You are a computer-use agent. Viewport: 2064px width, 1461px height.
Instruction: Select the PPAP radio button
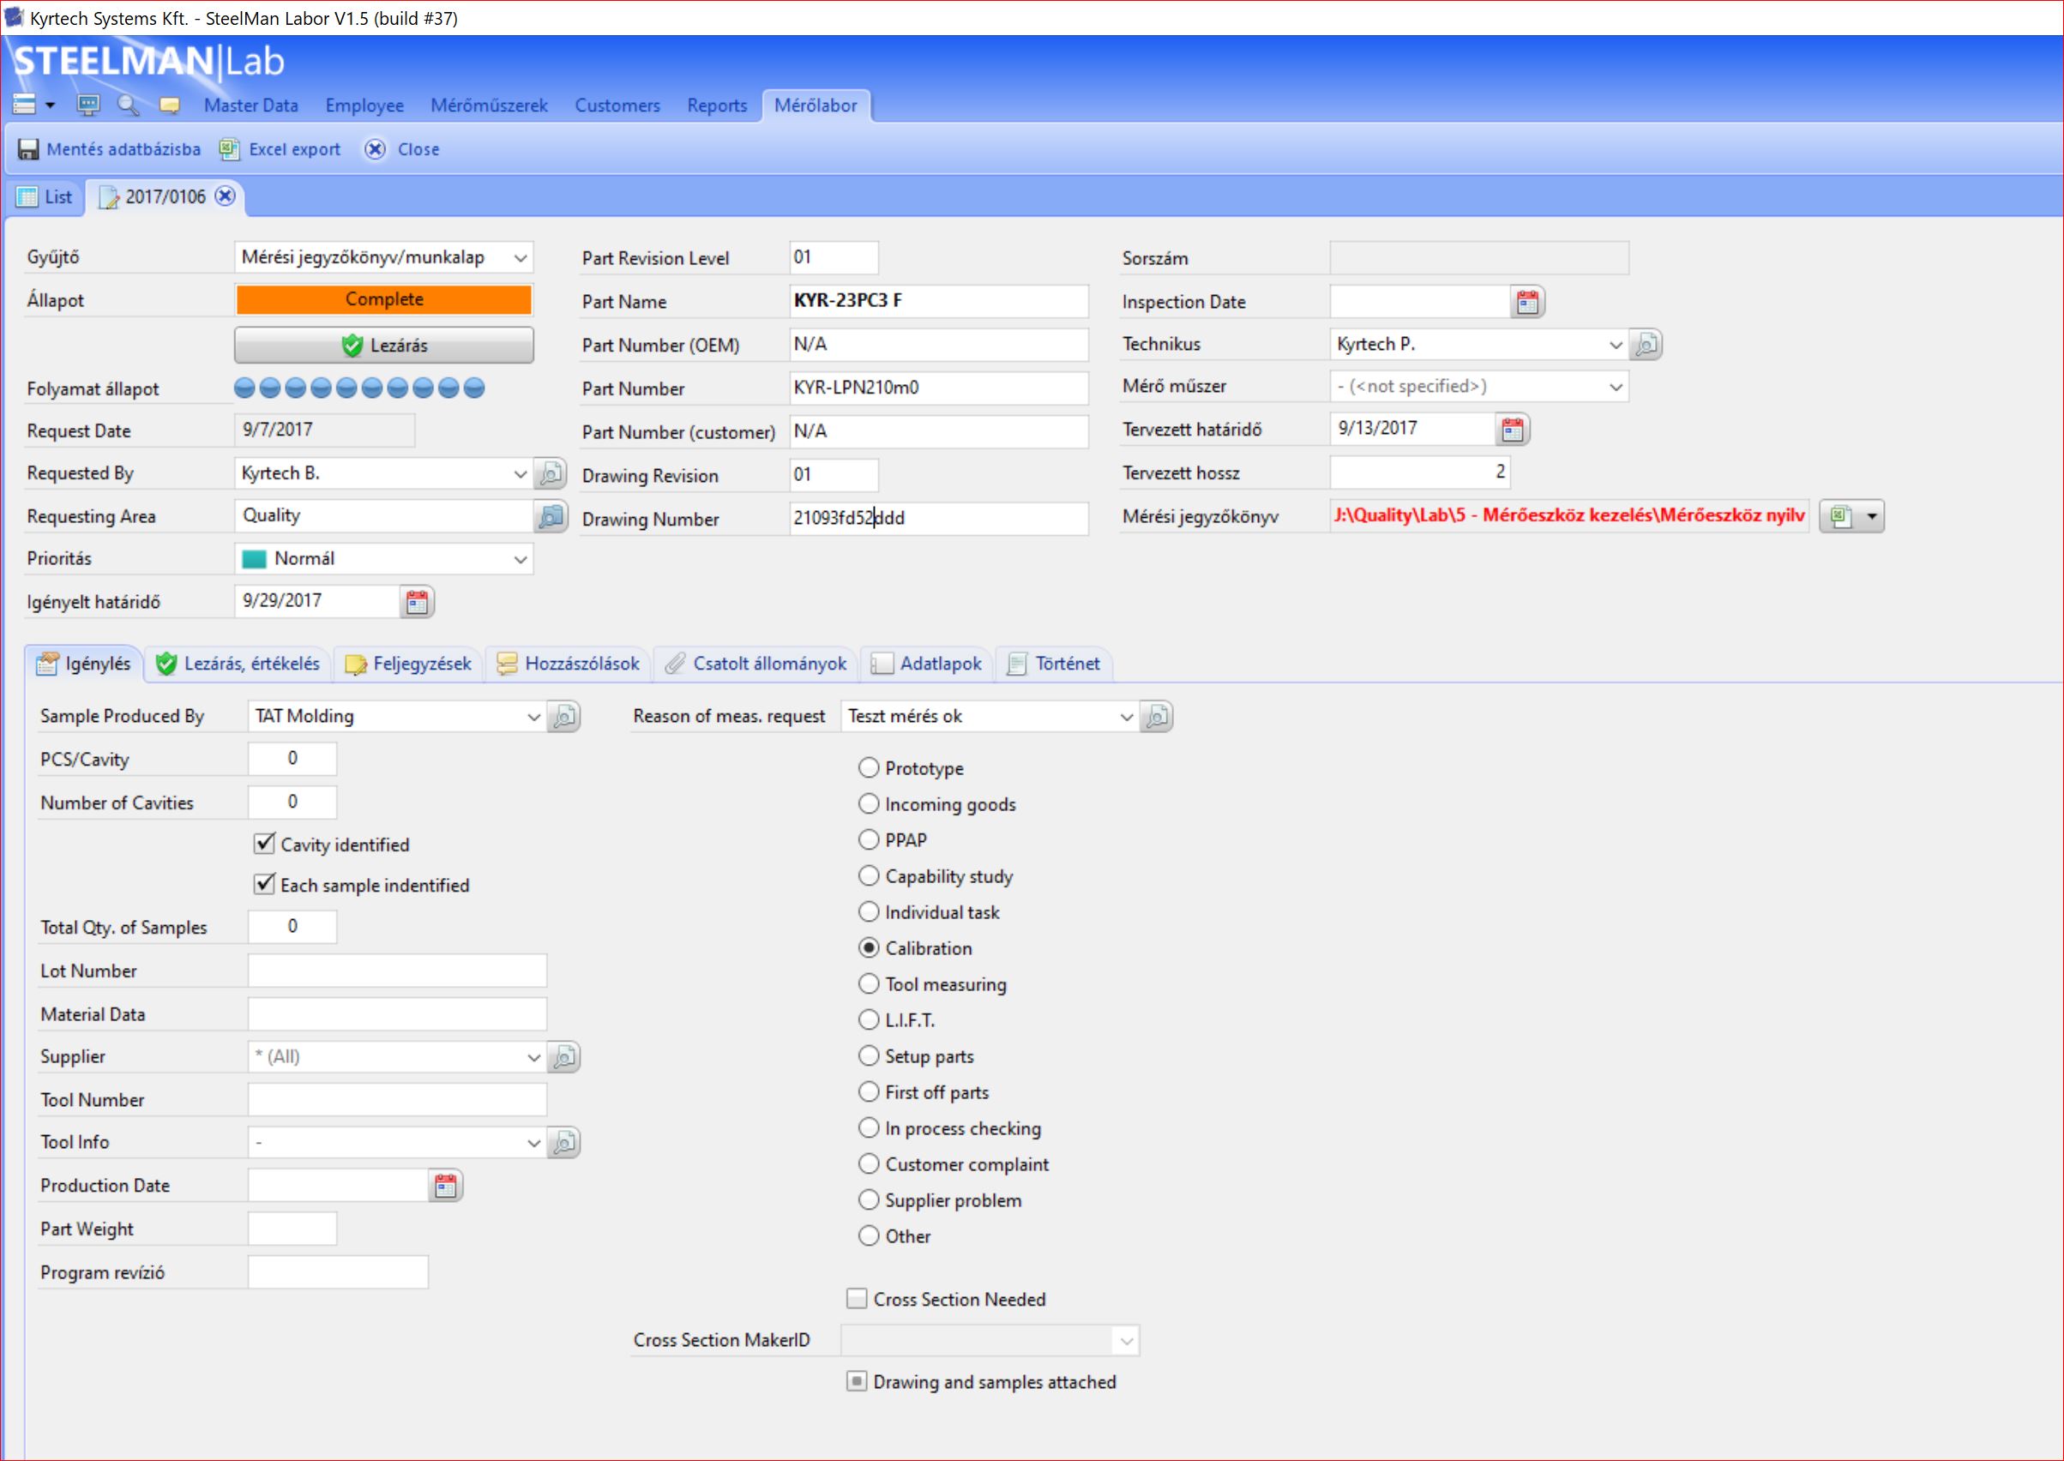[869, 840]
